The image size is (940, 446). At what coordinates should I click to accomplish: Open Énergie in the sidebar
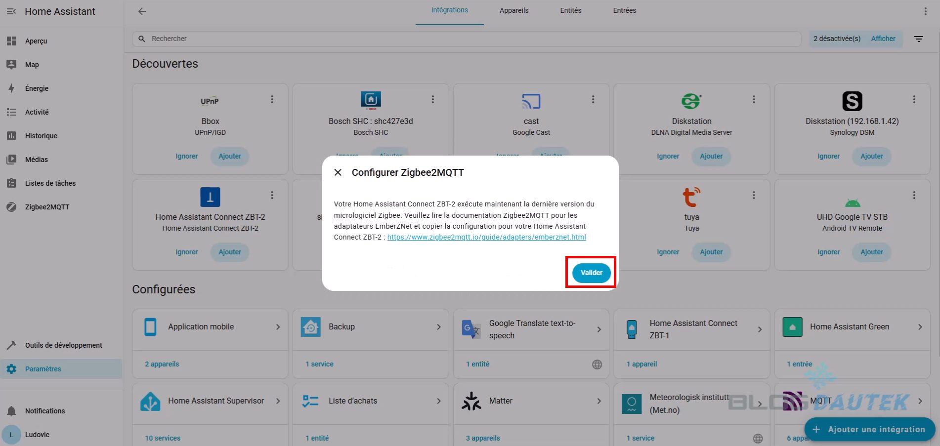37,88
